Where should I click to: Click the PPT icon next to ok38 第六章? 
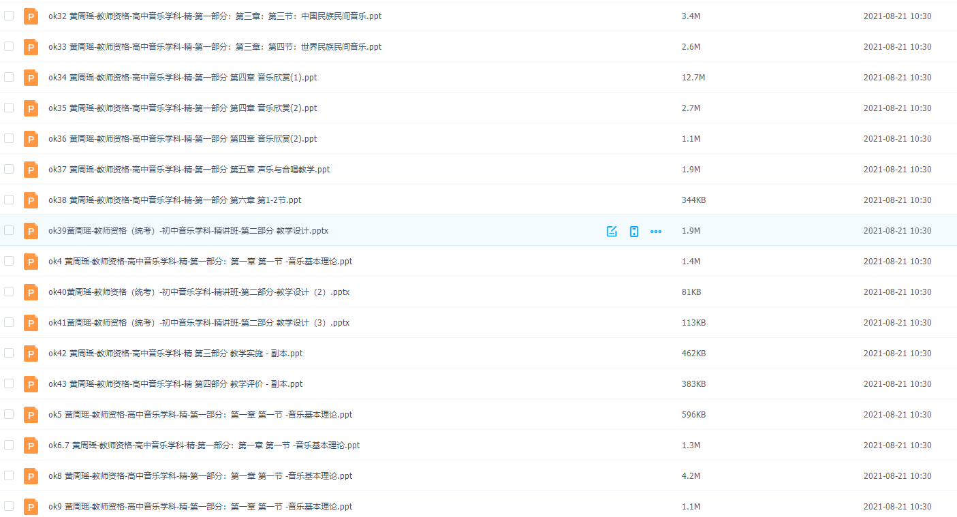(x=31, y=200)
